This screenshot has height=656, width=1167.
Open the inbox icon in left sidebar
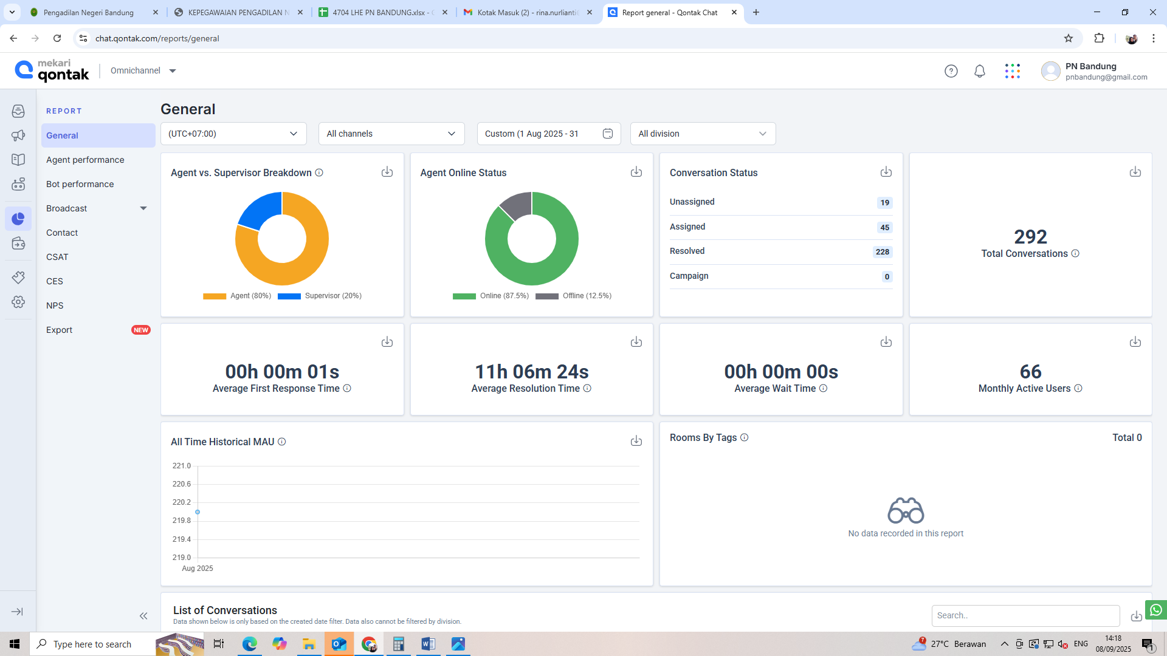pyautogui.click(x=18, y=111)
